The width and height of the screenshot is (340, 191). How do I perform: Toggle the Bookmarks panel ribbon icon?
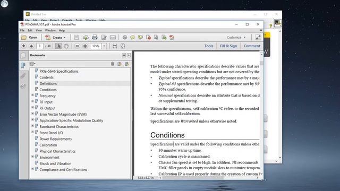point(23,65)
